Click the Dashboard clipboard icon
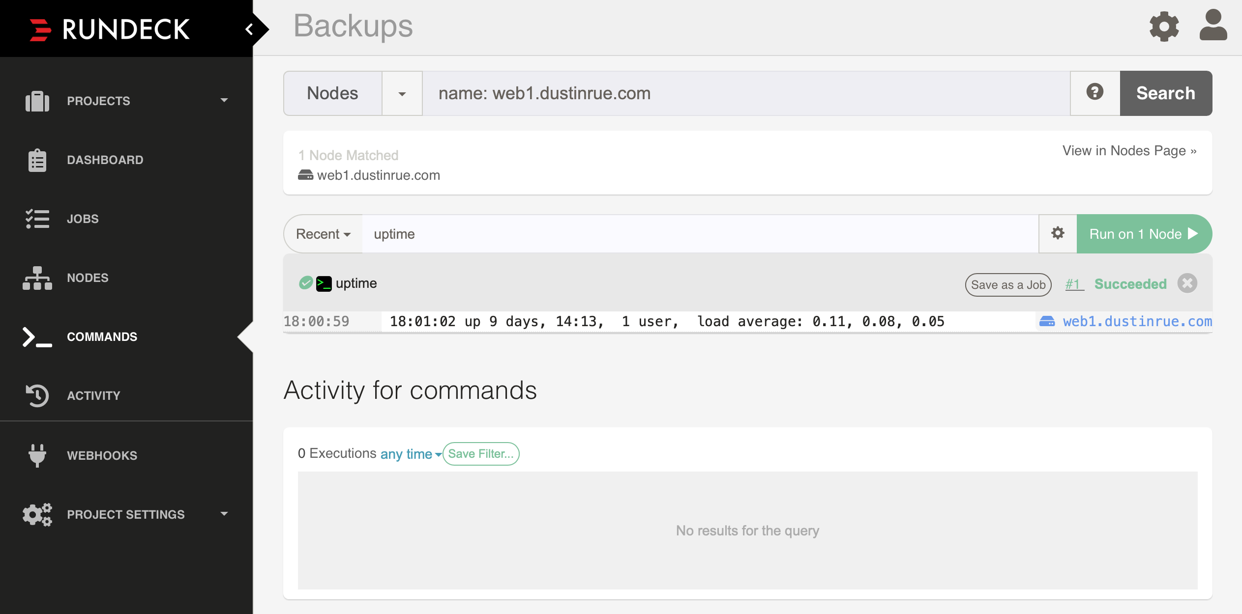The image size is (1242, 614). [37, 160]
